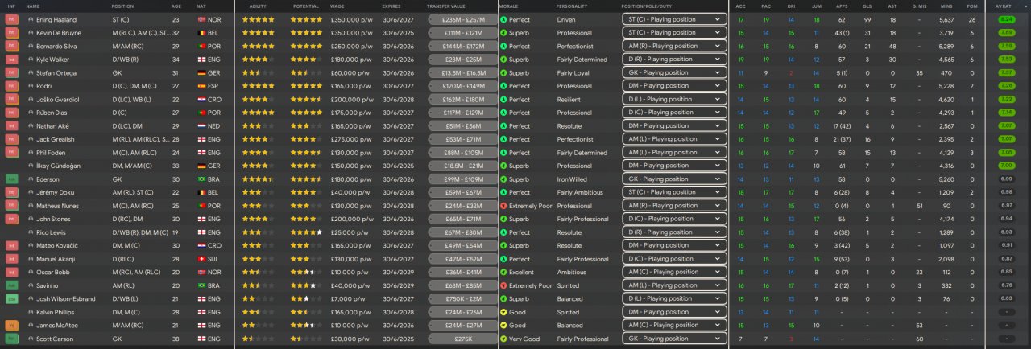
Task: Click Josh Wilson-Esbrand's Loa status badge
Action: [x=12, y=299]
